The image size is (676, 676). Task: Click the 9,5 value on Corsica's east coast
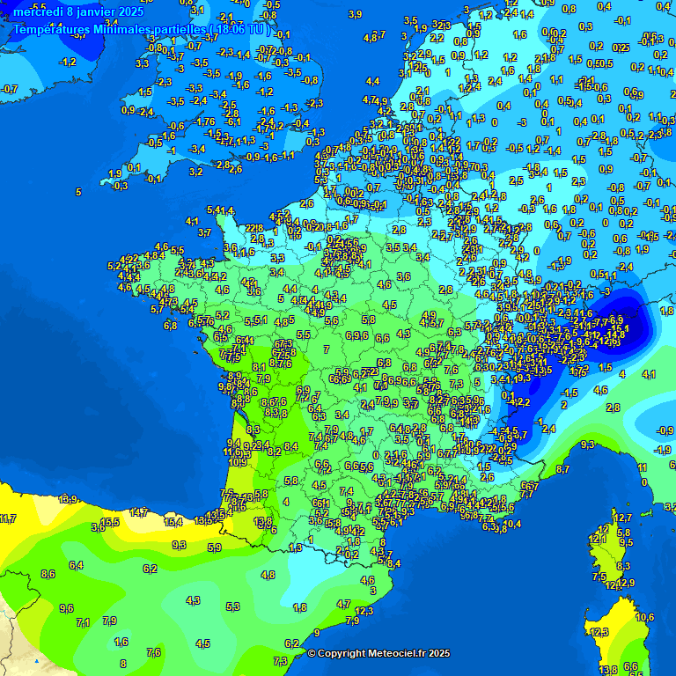coord(627,542)
